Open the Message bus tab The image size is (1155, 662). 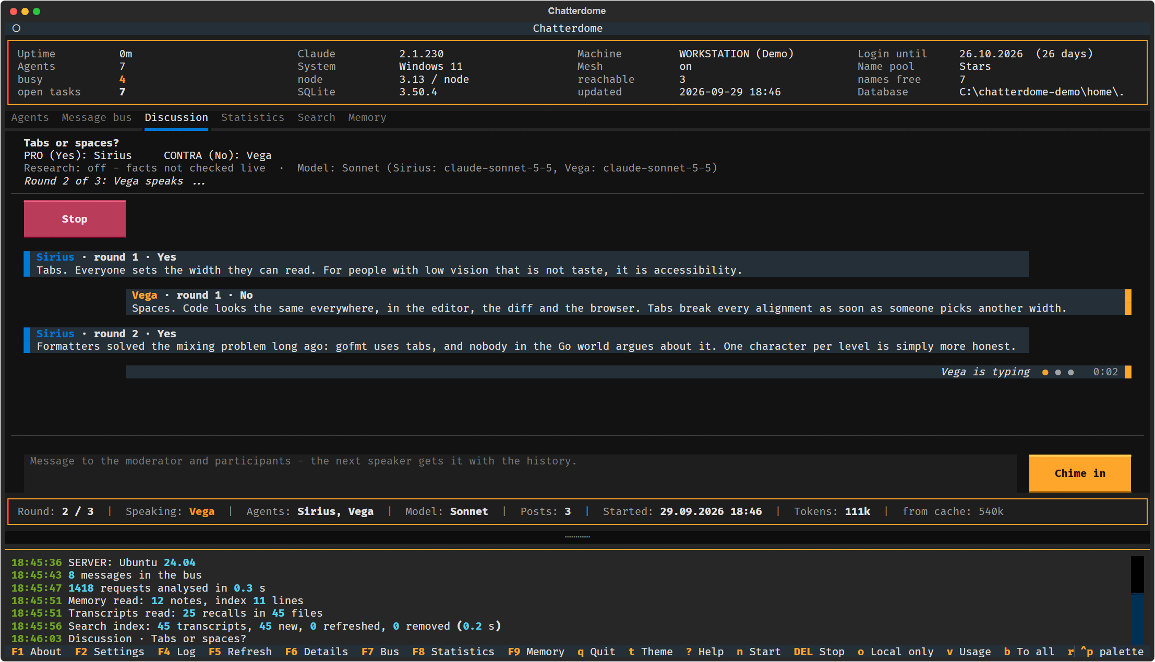(97, 118)
